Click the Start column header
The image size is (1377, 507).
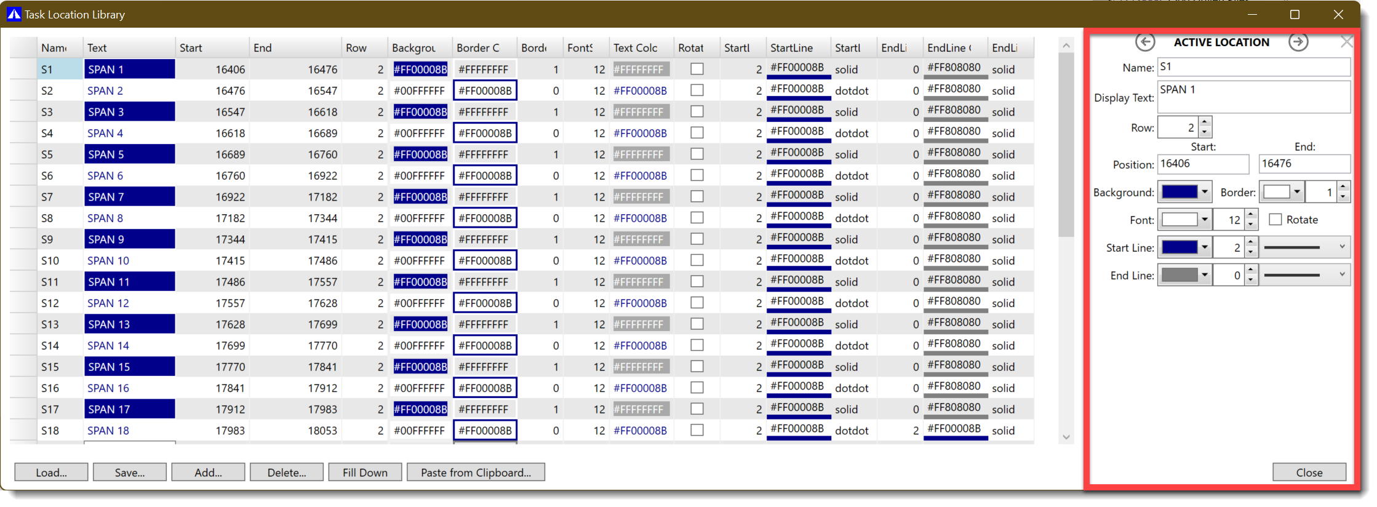tap(212, 48)
